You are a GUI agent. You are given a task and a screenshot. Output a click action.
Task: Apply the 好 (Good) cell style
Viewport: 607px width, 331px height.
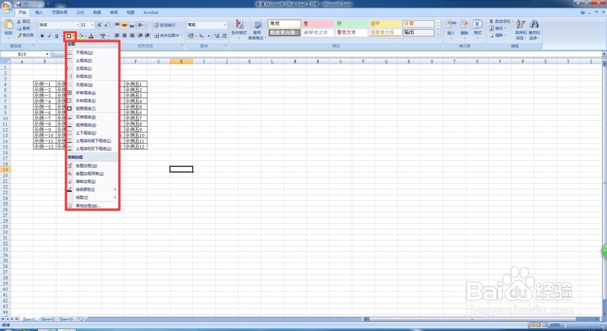[x=351, y=24]
